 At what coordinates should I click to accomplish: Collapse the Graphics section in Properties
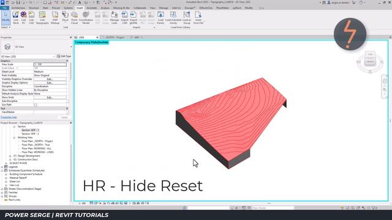[x=67, y=61]
